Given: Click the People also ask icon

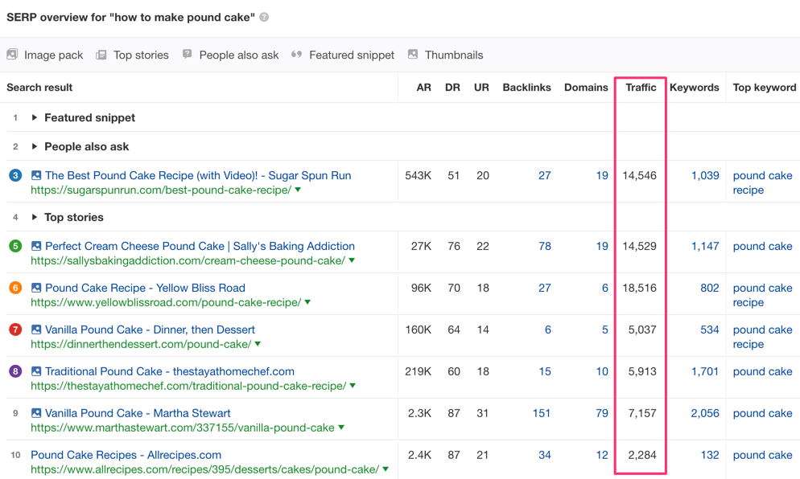Looking at the screenshot, I should [x=188, y=55].
